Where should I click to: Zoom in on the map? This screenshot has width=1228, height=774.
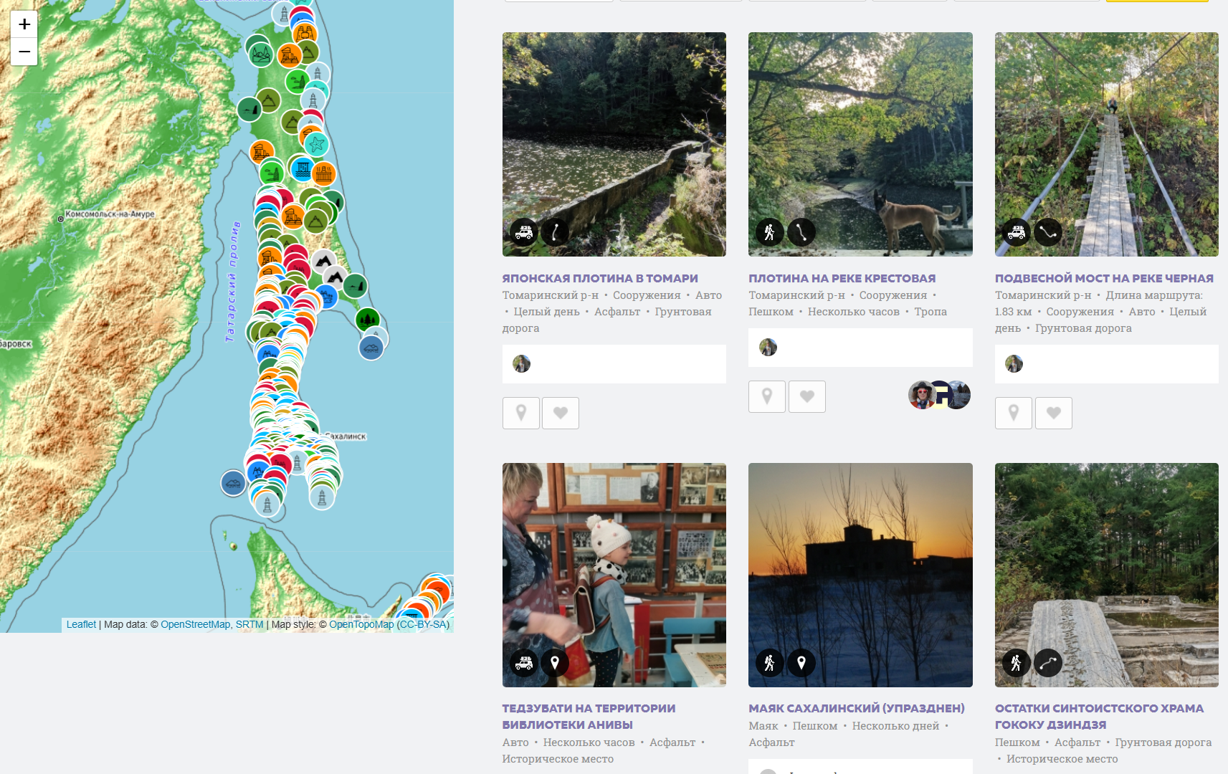click(24, 24)
